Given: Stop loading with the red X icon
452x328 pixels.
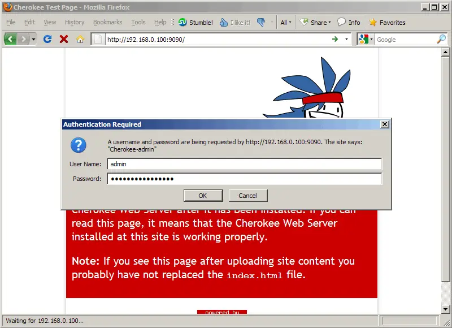Looking at the screenshot, I should pyautogui.click(x=64, y=39).
